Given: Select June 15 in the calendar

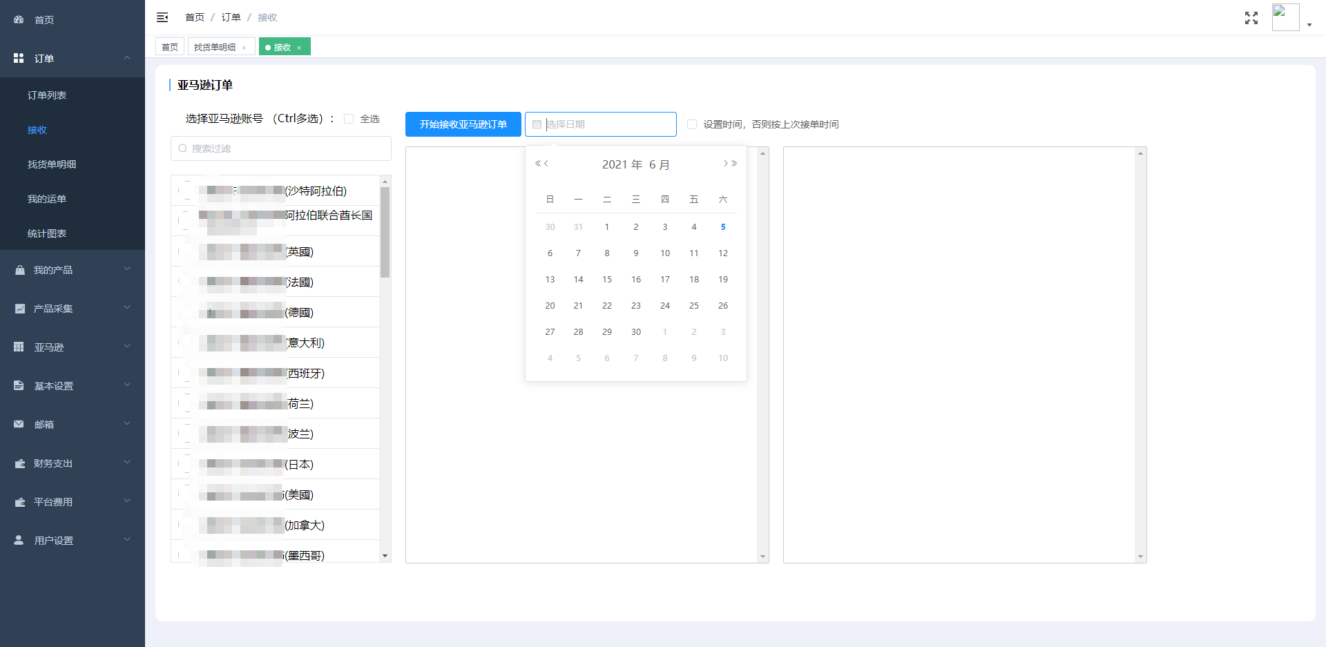Looking at the screenshot, I should click(607, 280).
